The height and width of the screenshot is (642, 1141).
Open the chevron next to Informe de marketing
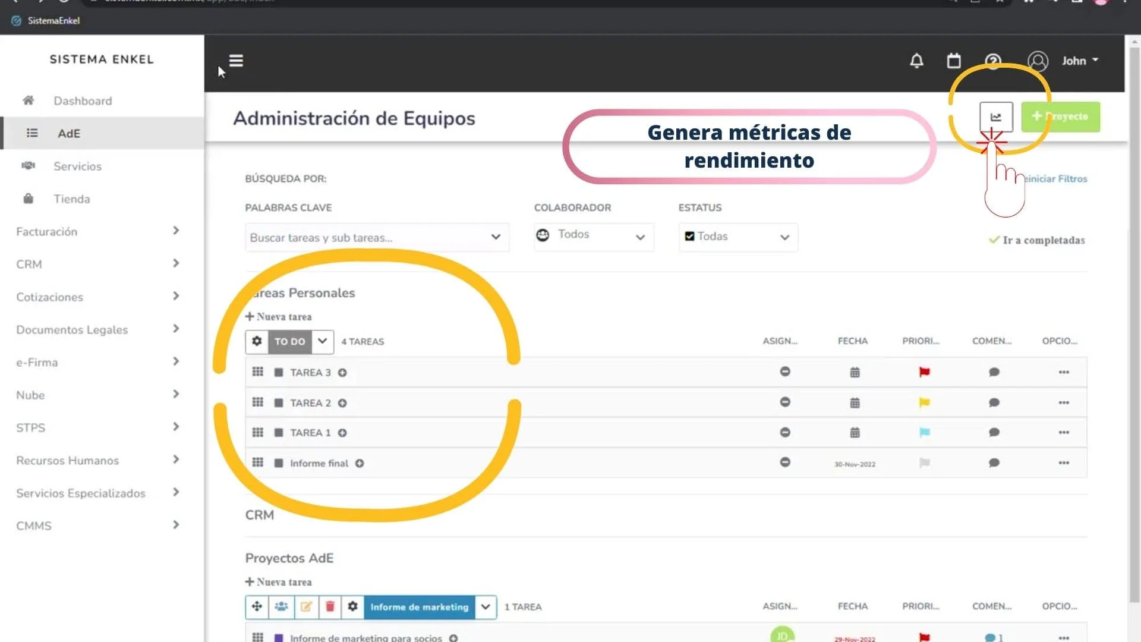point(486,607)
